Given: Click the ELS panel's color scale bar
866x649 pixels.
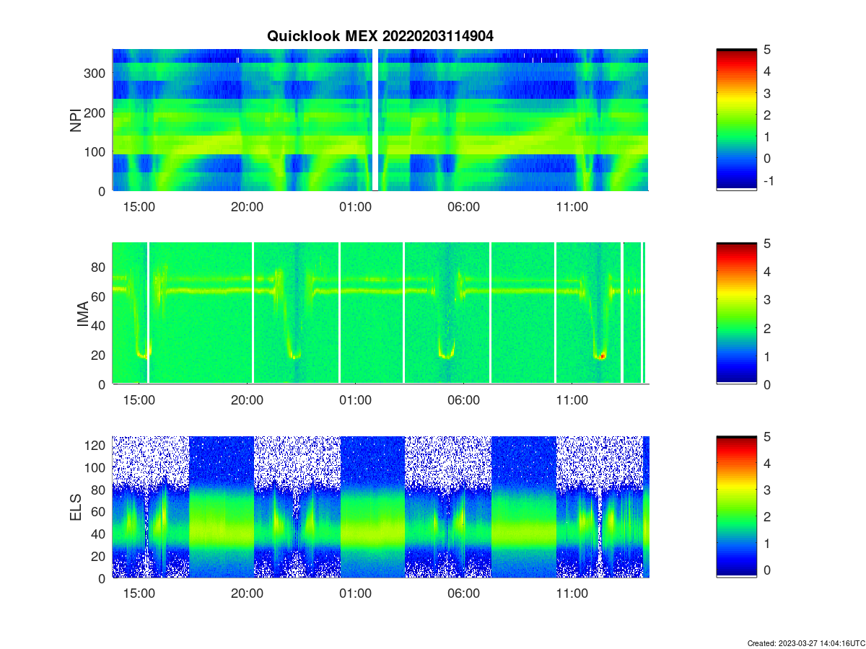Looking at the screenshot, I should [736, 507].
